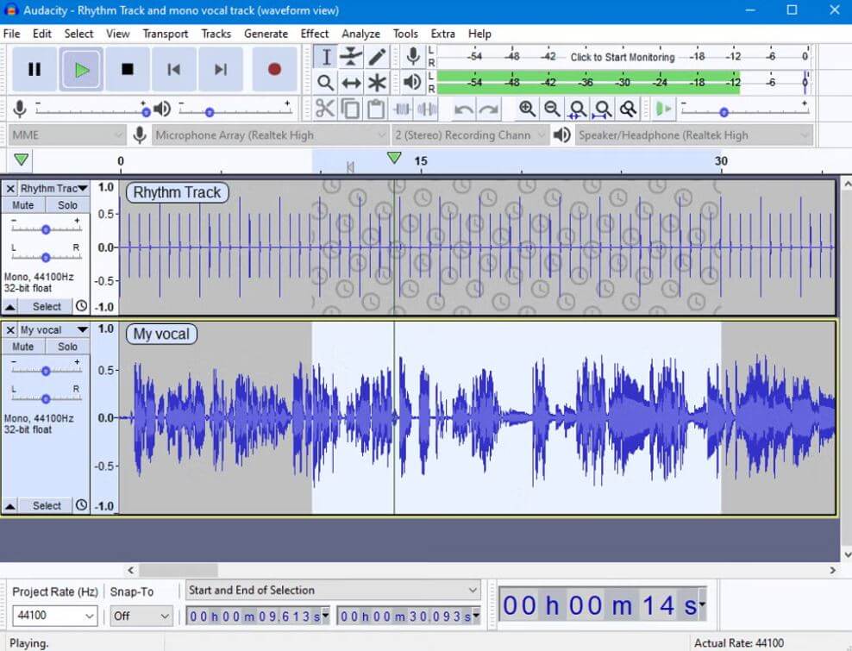Open the Tracks menu
This screenshot has height=651, width=852.
click(216, 34)
